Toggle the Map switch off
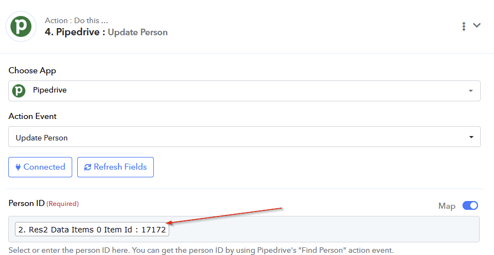The width and height of the screenshot is (494, 255). pyautogui.click(x=470, y=205)
